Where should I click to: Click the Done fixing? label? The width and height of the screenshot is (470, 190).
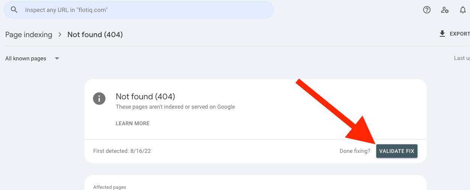(355, 151)
